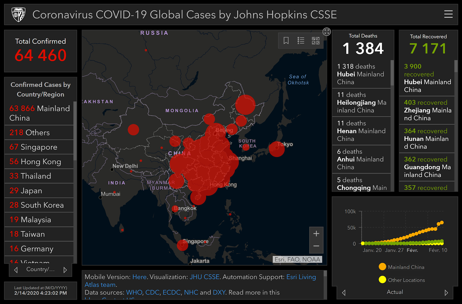Screen dimensions: 462x304
Task: Zoom in on the map
Action: (316, 234)
